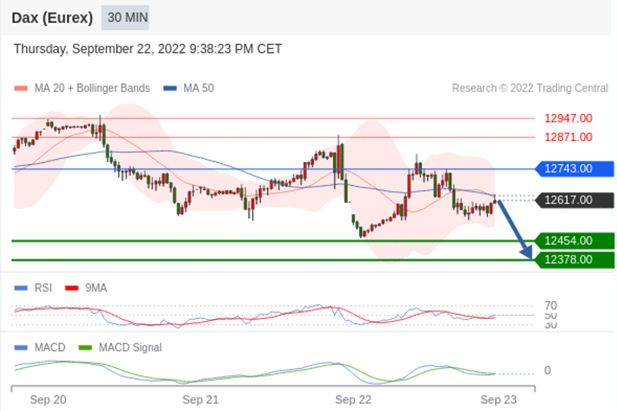The width and height of the screenshot is (617, 411).
Task: Click the 12378.00 green support tag
Action: point(575,259)
